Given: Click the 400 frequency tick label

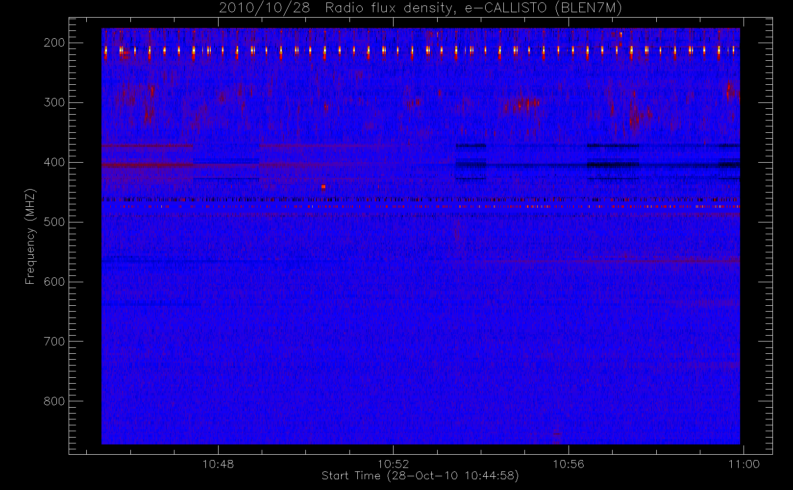Looking at the screenshot, I should (x=54, y=162).
